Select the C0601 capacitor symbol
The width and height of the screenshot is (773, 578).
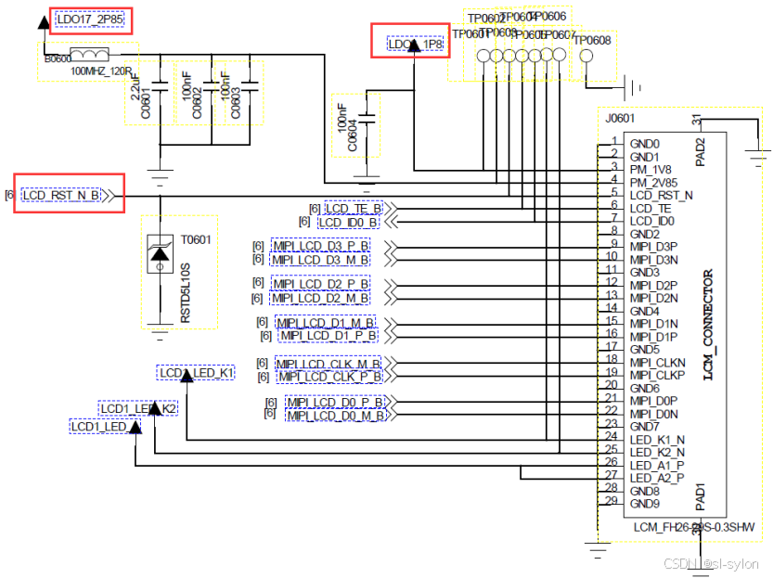160,86
